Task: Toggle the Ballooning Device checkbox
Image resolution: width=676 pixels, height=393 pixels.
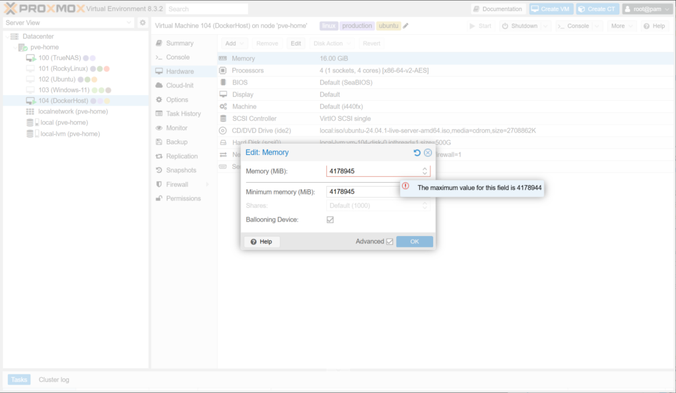Action: click(330, 220)
